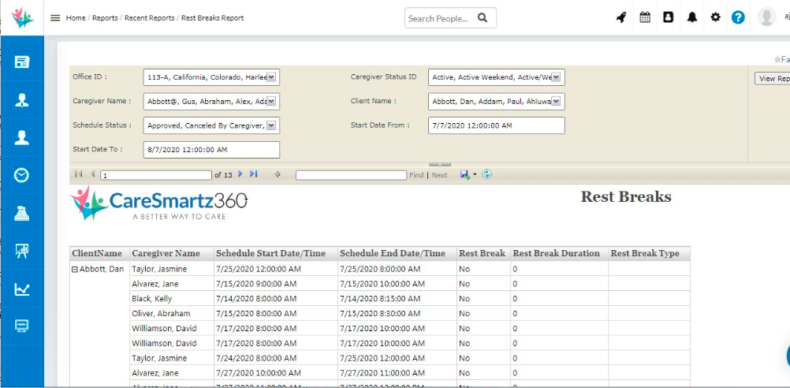The image size is (790, 388).
Task: Open the Office ID dropdown
Action: point(270,77)
